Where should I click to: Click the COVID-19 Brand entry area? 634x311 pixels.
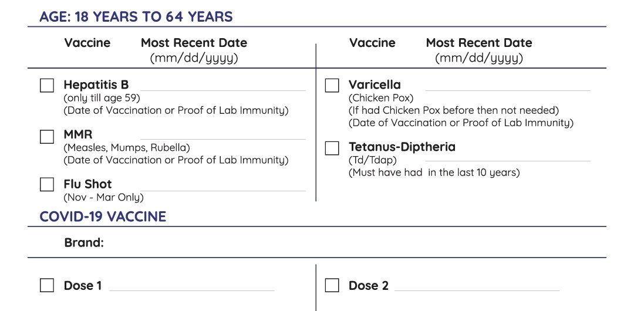352,242
